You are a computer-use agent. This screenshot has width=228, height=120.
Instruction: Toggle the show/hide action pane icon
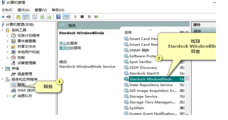pos(66,17)
